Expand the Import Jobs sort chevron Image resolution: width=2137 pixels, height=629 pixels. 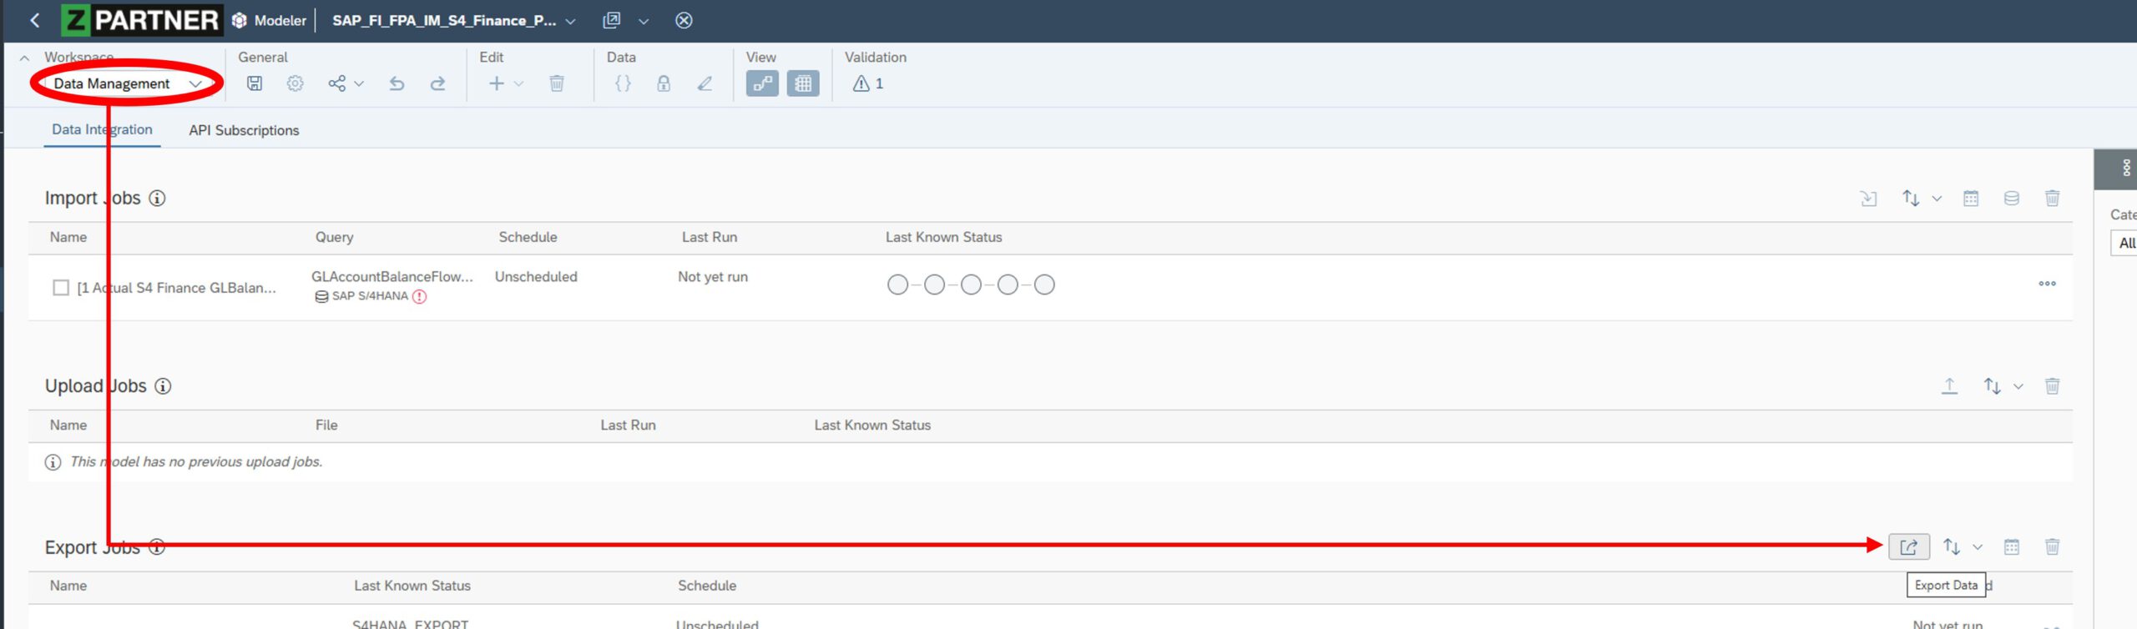(x=1937, y=199)
